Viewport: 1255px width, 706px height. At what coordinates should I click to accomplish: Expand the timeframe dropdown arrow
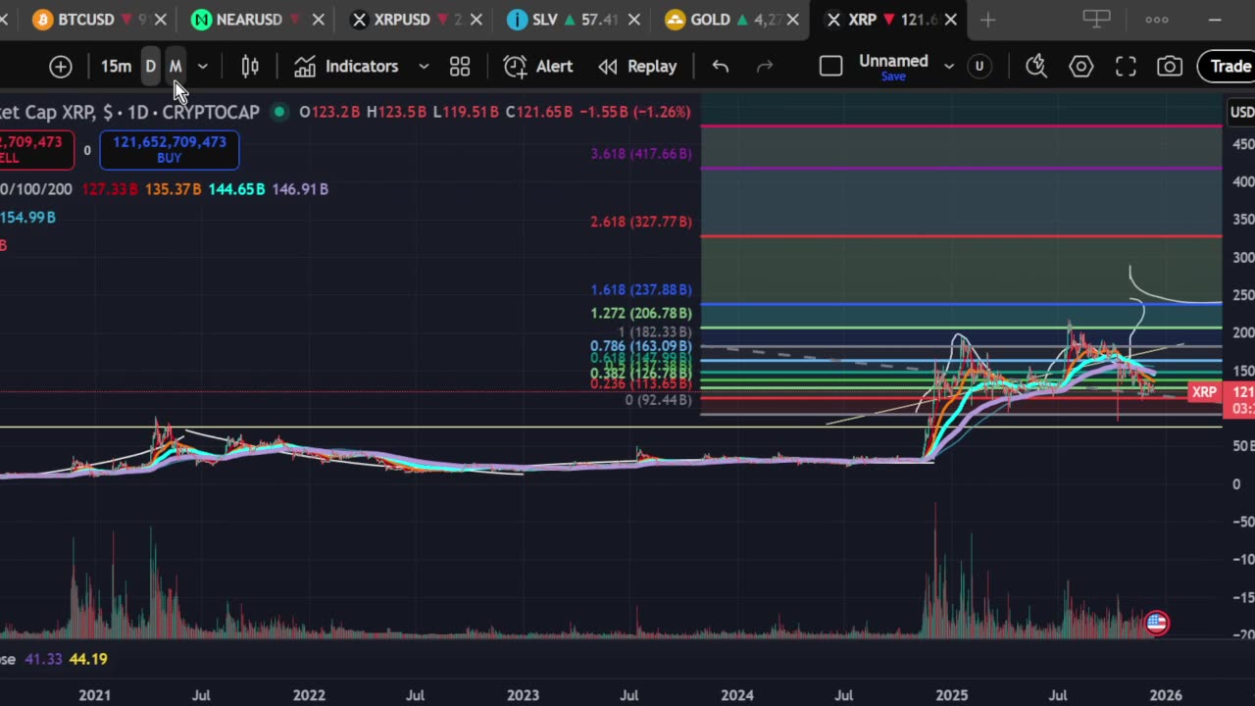tap(203, 67)
